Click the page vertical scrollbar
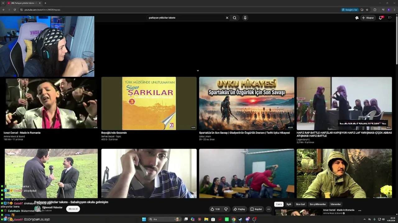 tap(397, 40)
